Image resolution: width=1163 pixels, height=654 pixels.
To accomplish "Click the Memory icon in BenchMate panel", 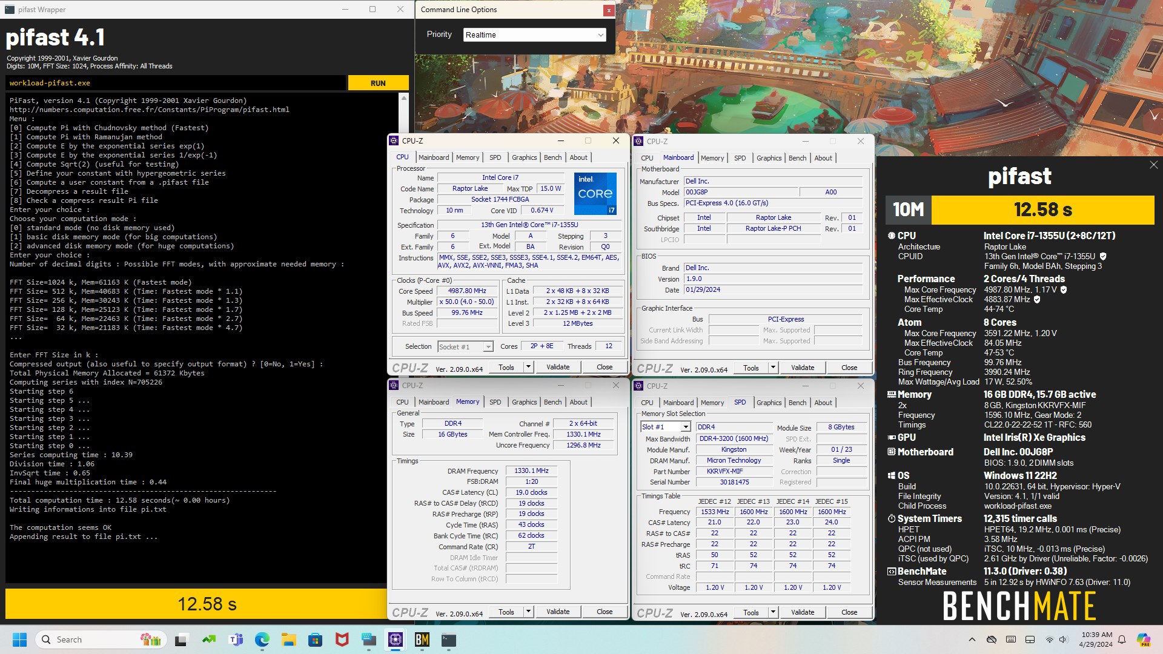I will point(891,394).
